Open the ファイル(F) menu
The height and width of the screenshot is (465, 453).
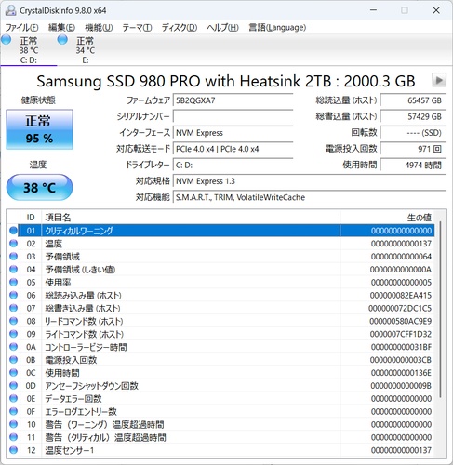click(x=21, y=28)
